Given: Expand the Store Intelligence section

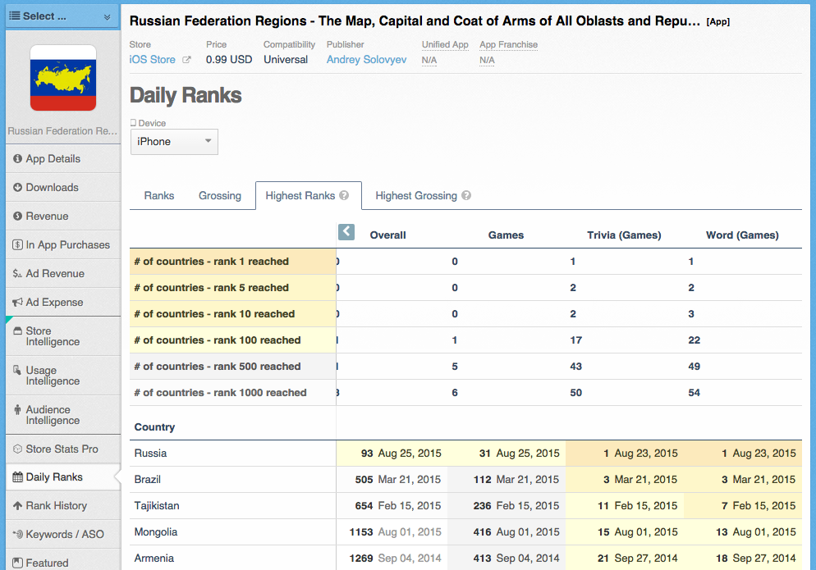Looking at the screenshot, I should pyautogui.click(x=53, y=336).
